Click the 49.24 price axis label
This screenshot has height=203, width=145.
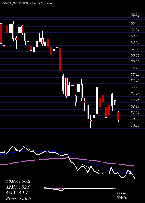pos(135,125)
